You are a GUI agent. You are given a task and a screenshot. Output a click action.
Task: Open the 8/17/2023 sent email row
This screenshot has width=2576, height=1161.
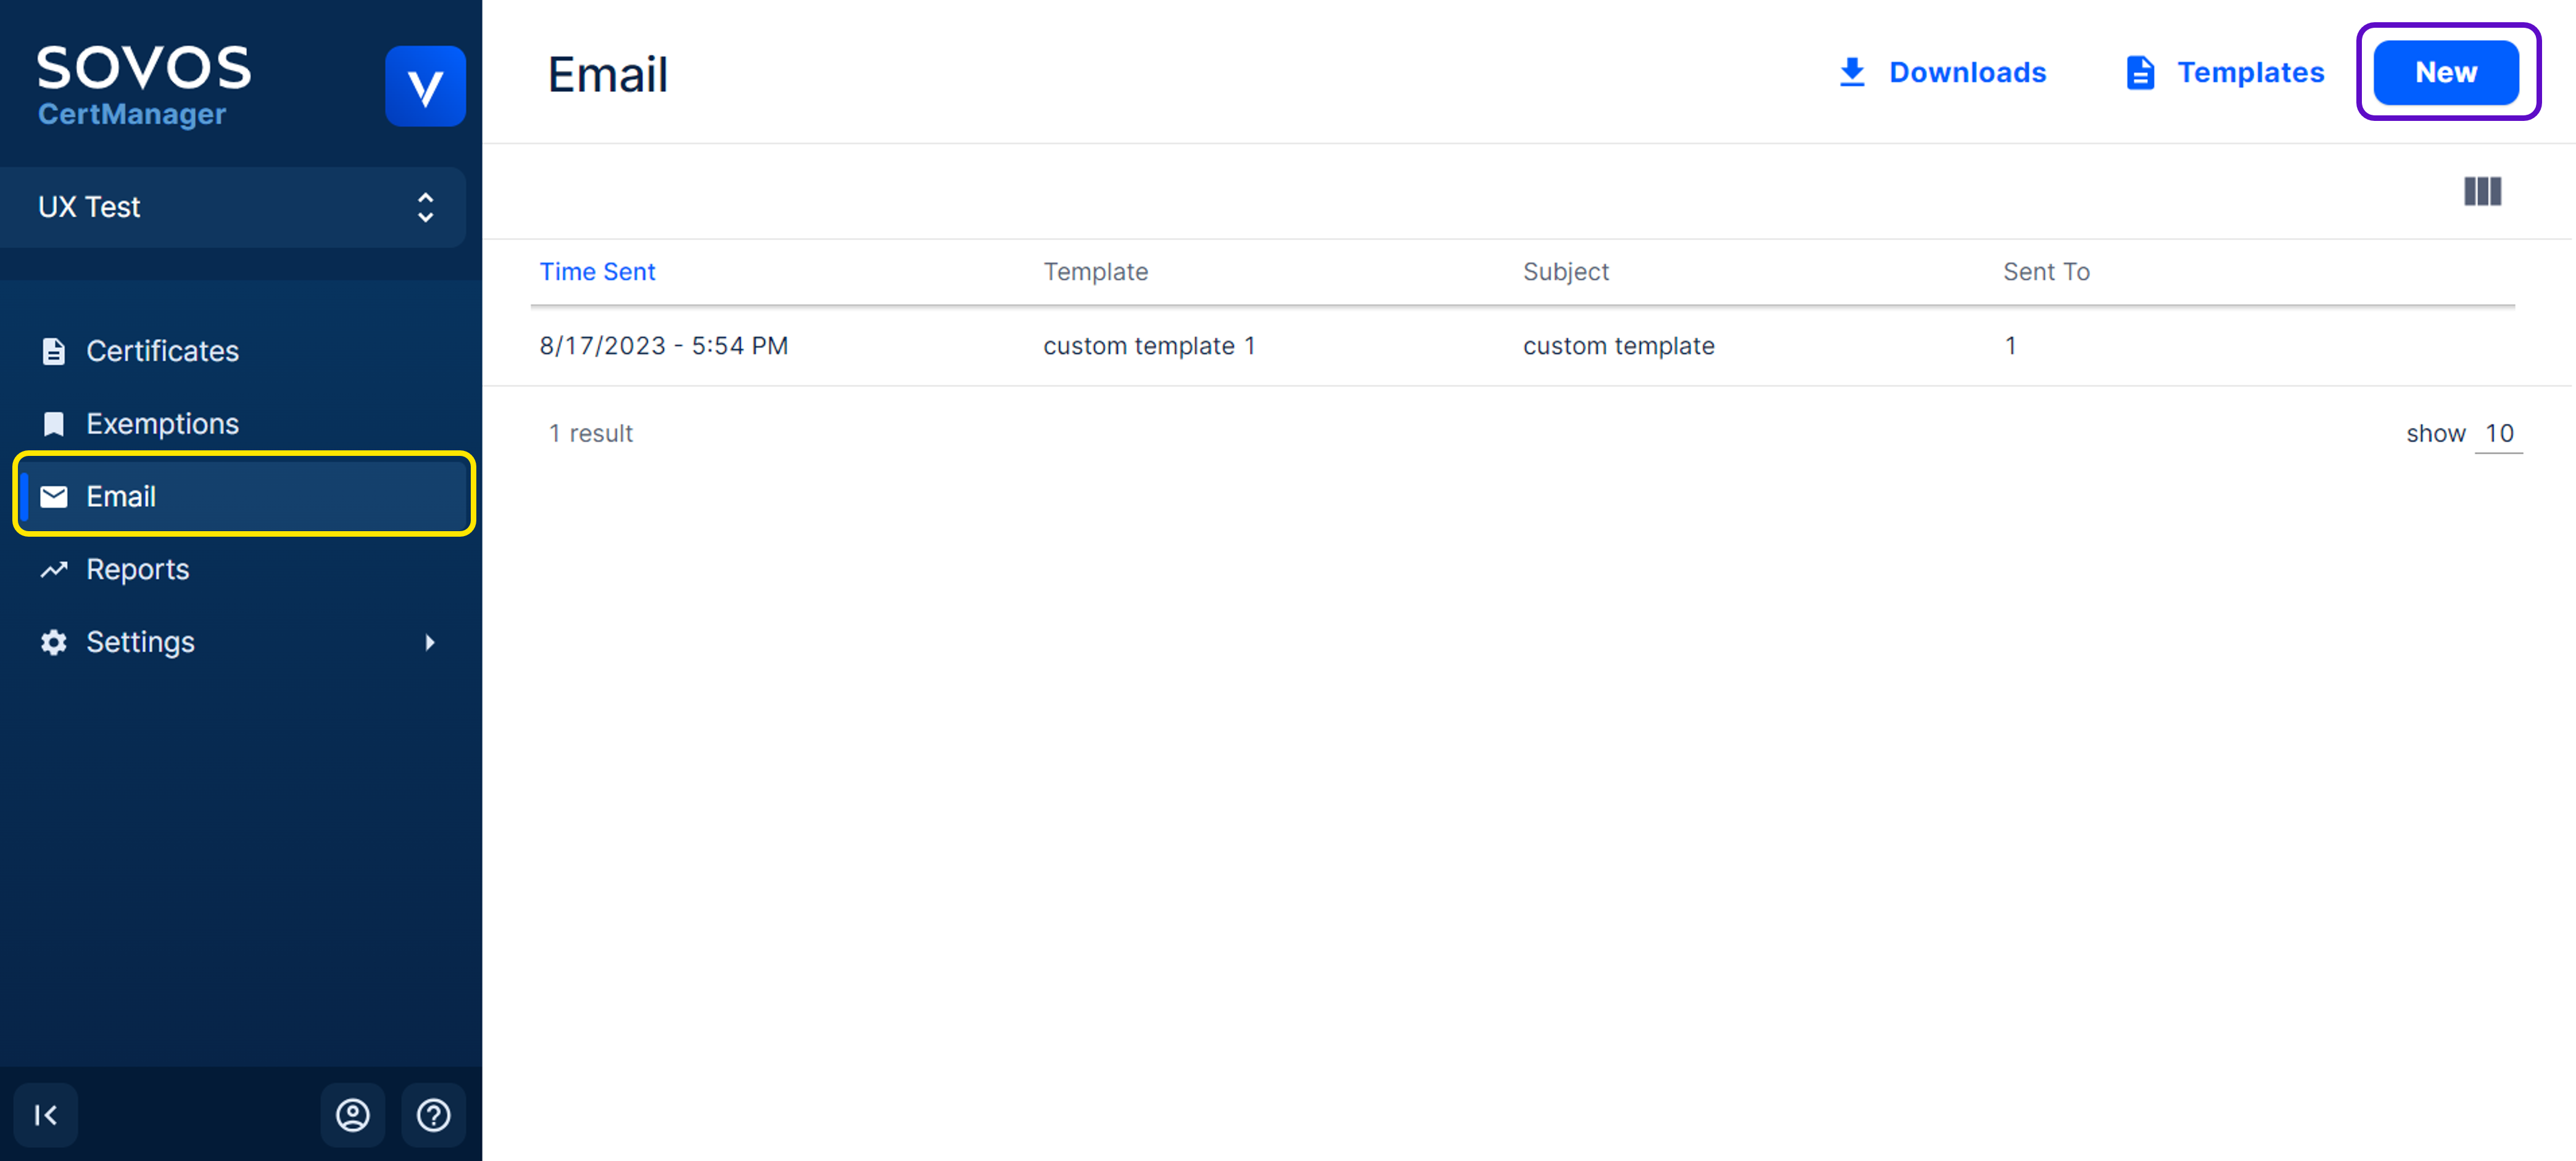663,346
